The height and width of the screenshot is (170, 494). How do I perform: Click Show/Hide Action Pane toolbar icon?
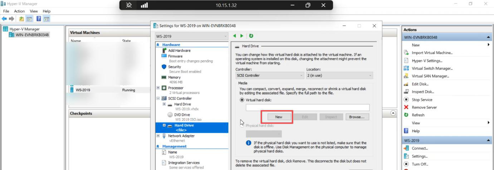(47, 19)
